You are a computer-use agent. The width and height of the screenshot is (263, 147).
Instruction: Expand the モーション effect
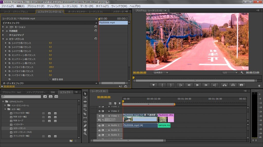click(3, 27)
